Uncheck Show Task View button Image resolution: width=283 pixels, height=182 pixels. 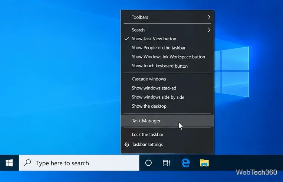point(167,39)
